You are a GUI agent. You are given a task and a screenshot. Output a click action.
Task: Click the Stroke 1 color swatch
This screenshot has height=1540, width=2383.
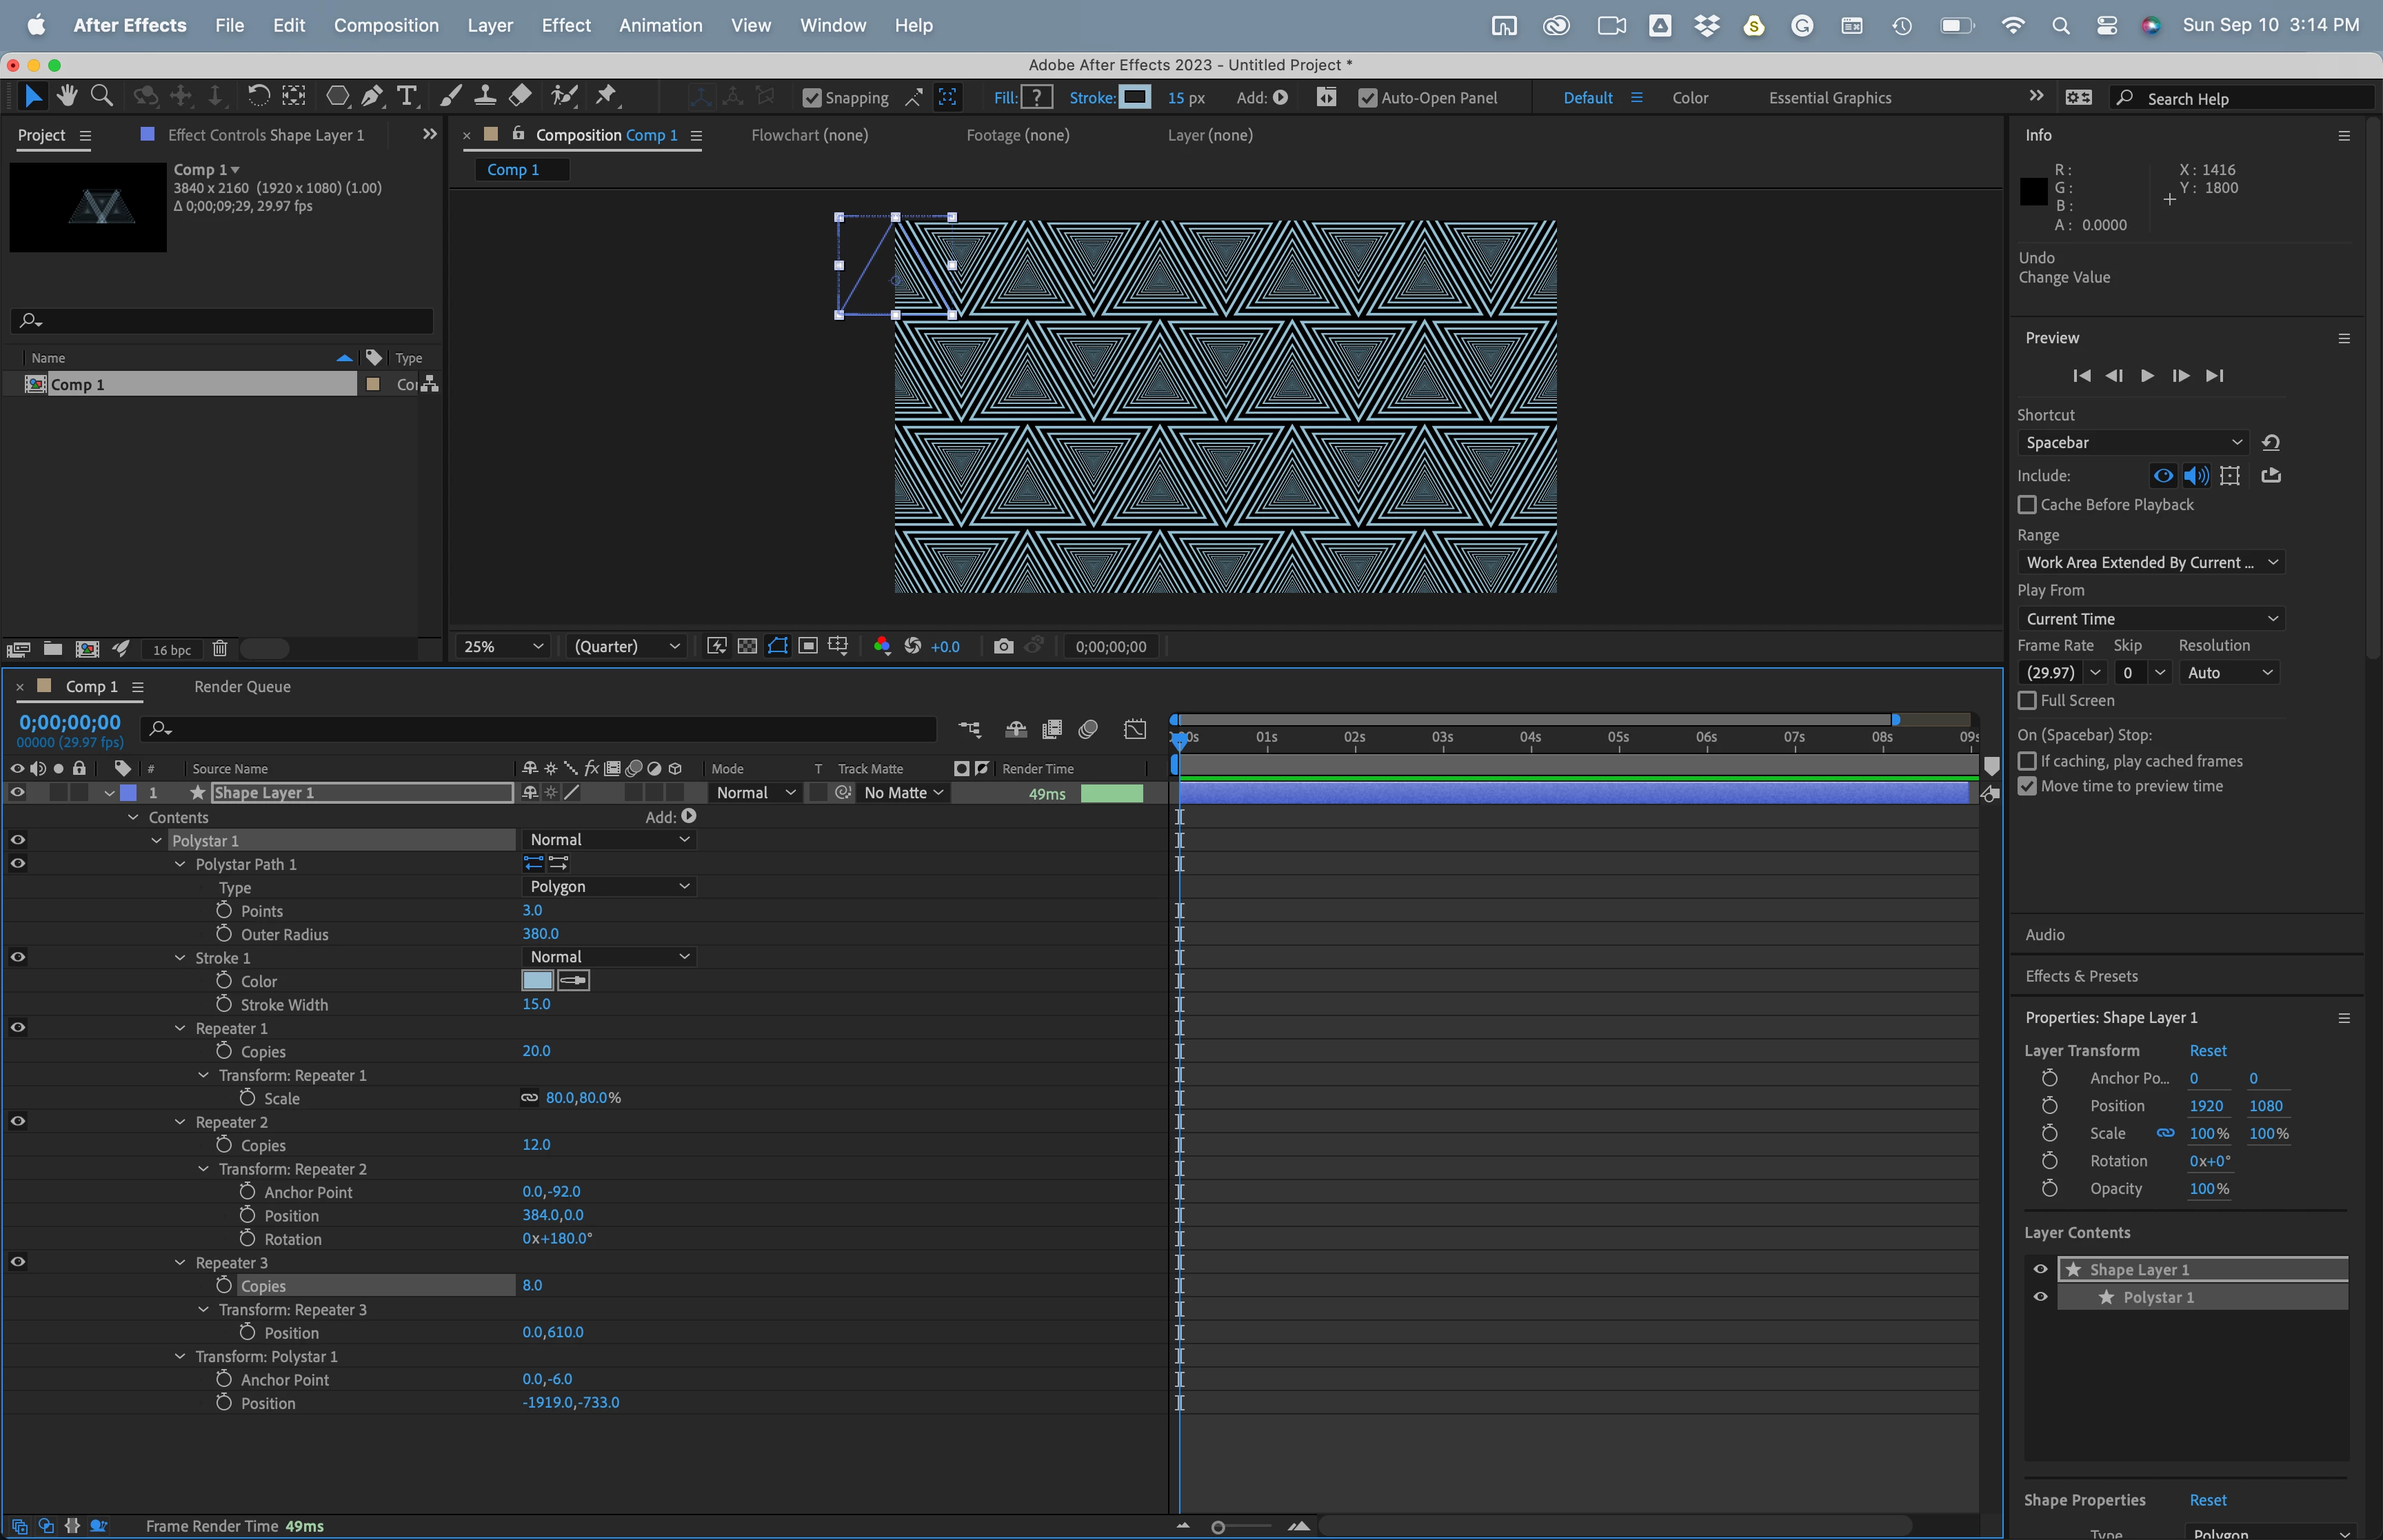[537, 981]
